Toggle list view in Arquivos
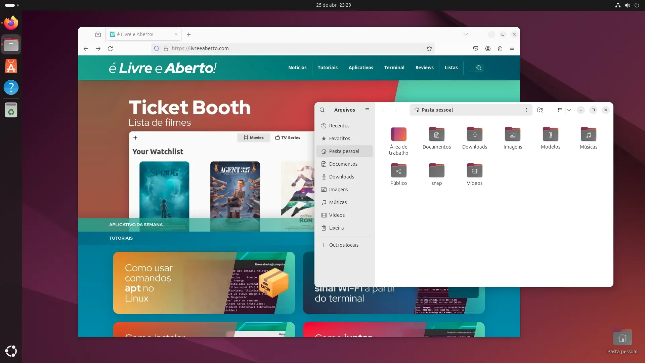 (x=559, y=110)
